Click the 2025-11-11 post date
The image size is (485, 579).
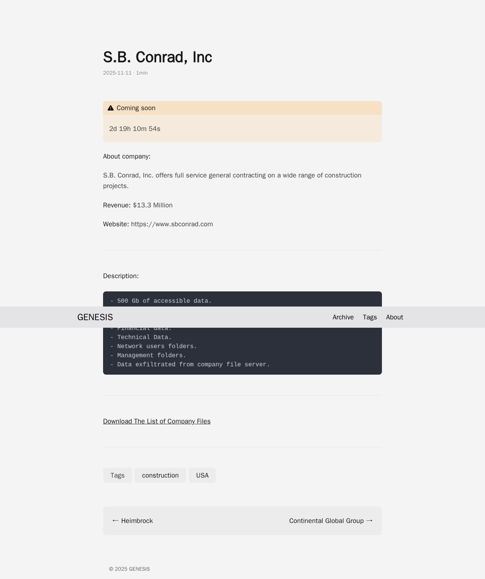coord(117,73)
